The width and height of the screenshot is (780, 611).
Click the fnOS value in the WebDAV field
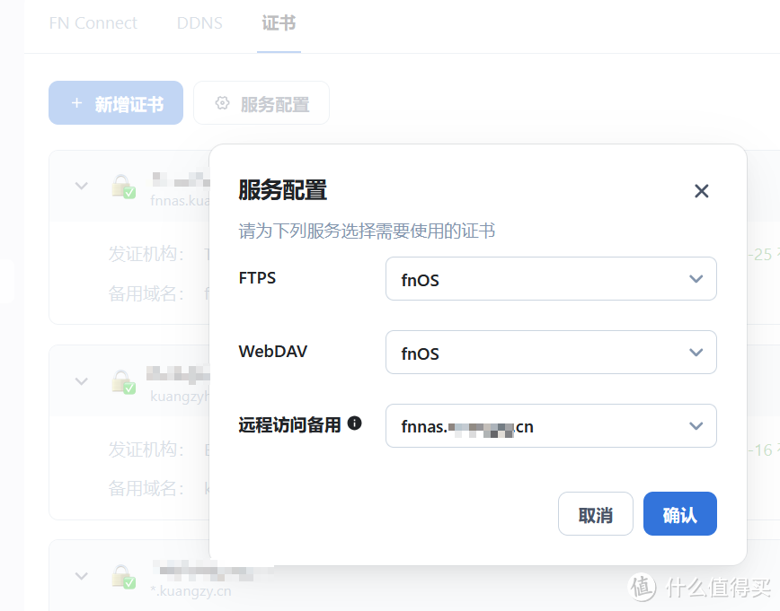point(422,353)
